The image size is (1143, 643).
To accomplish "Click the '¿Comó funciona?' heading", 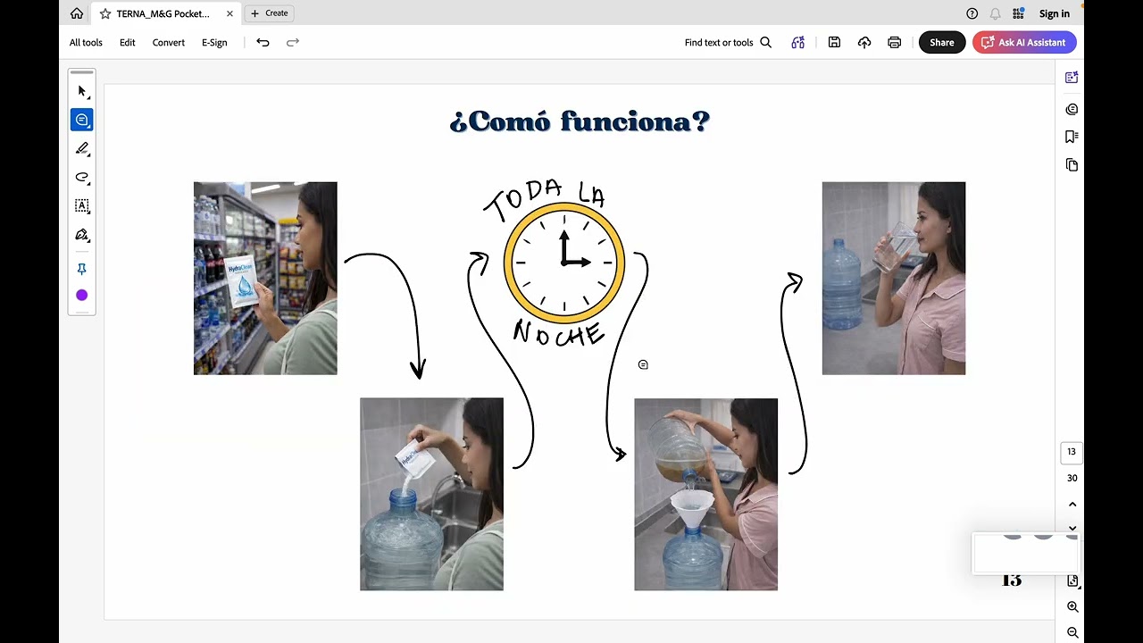I will point(580,121).
